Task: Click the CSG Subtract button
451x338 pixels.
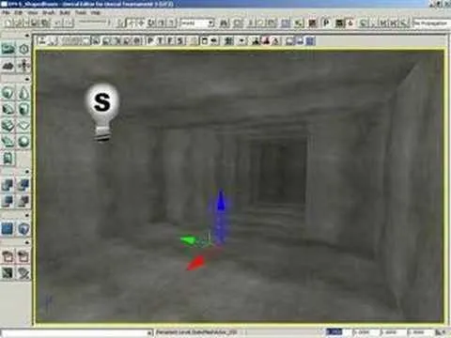Action: [23, 185]
